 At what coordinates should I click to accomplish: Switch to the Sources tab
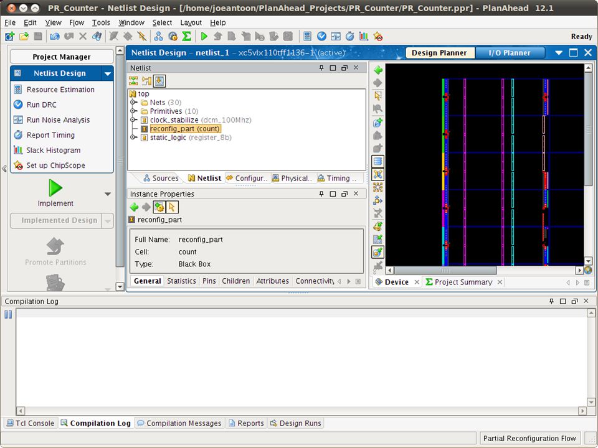161,179
